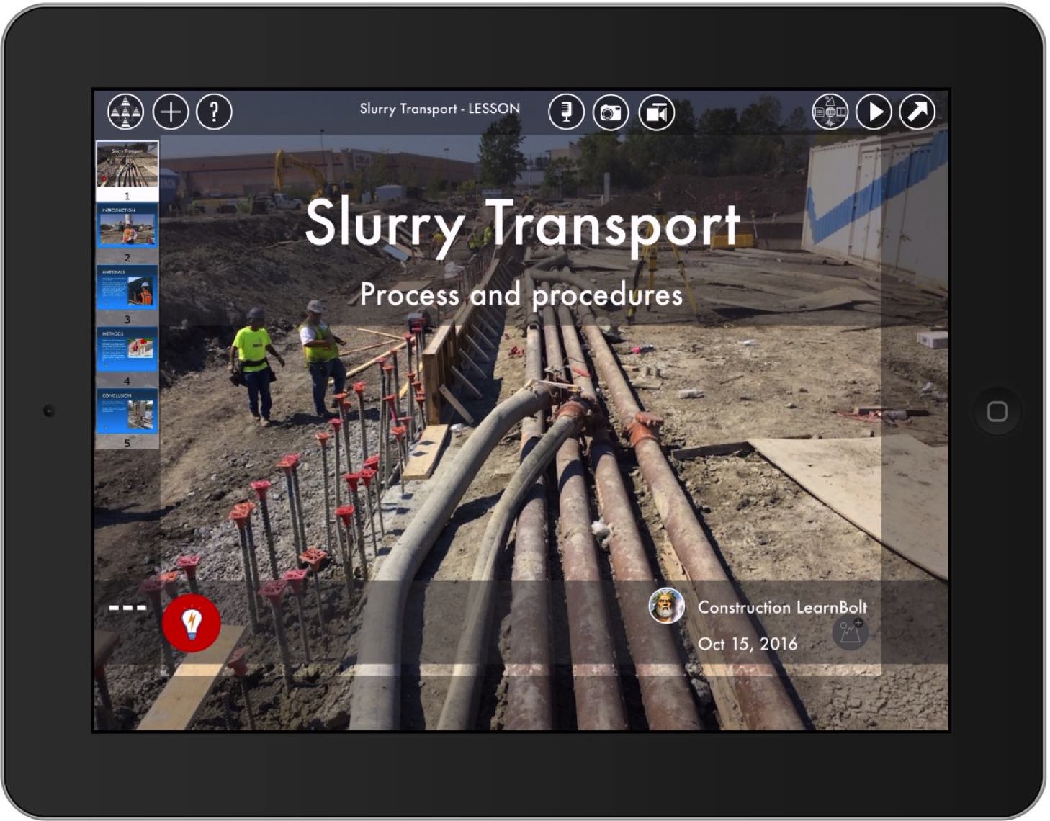Open slide 2 Introduction thumbnail
1050x821 pixels.
127,226
